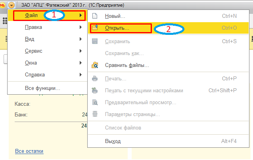The width and height of the screenshot is (253, 160).
Task: Click the floppy disk save icon
Action: coord(95,41)
